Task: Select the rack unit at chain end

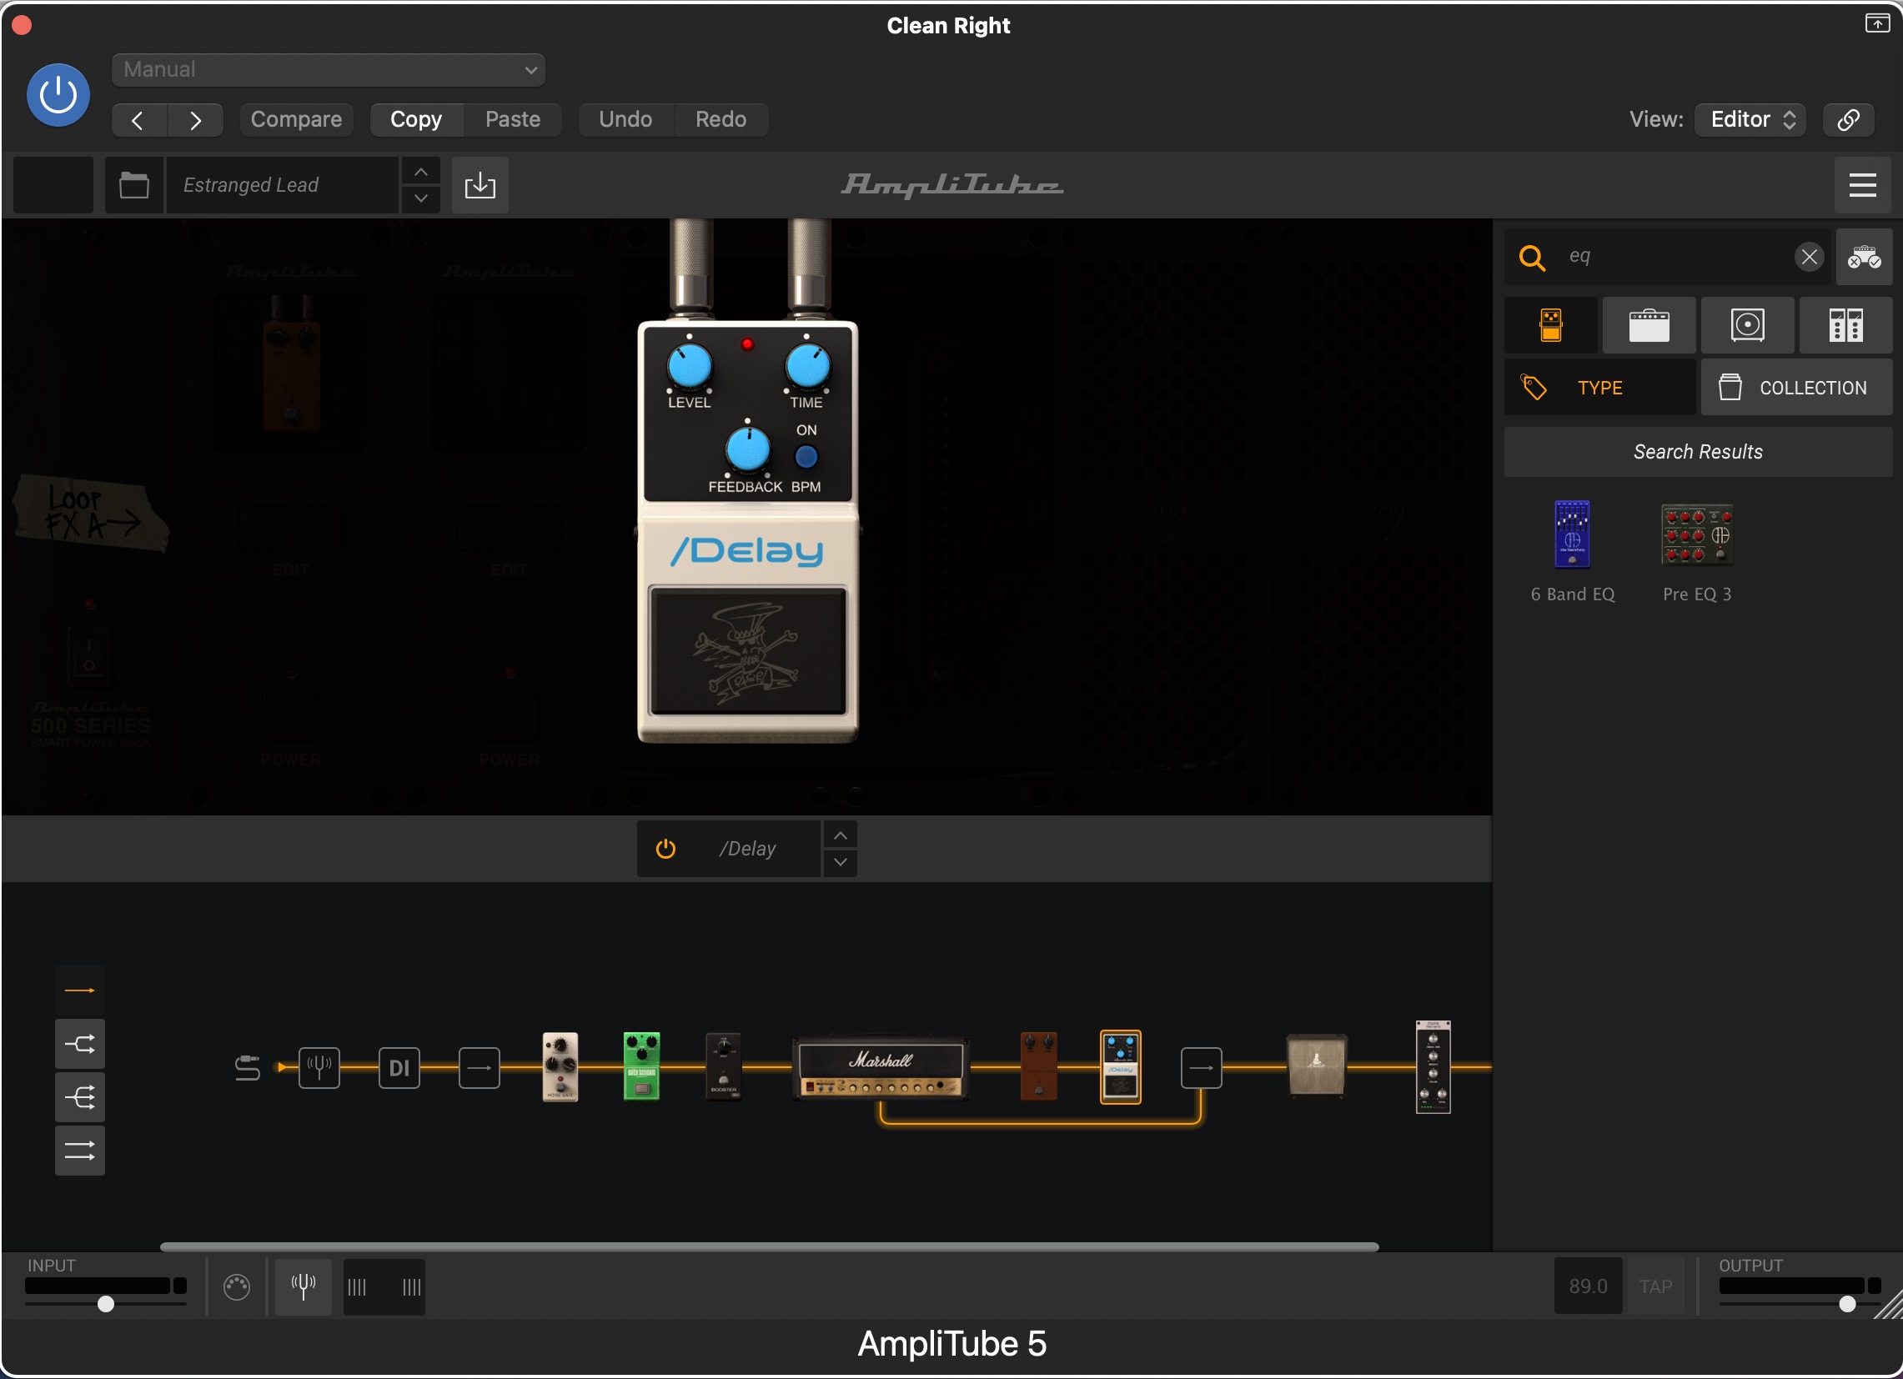Action: pos(1433,1067)
